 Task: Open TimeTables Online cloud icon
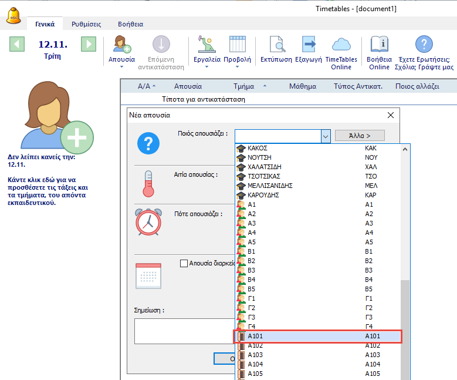point(341,45)
